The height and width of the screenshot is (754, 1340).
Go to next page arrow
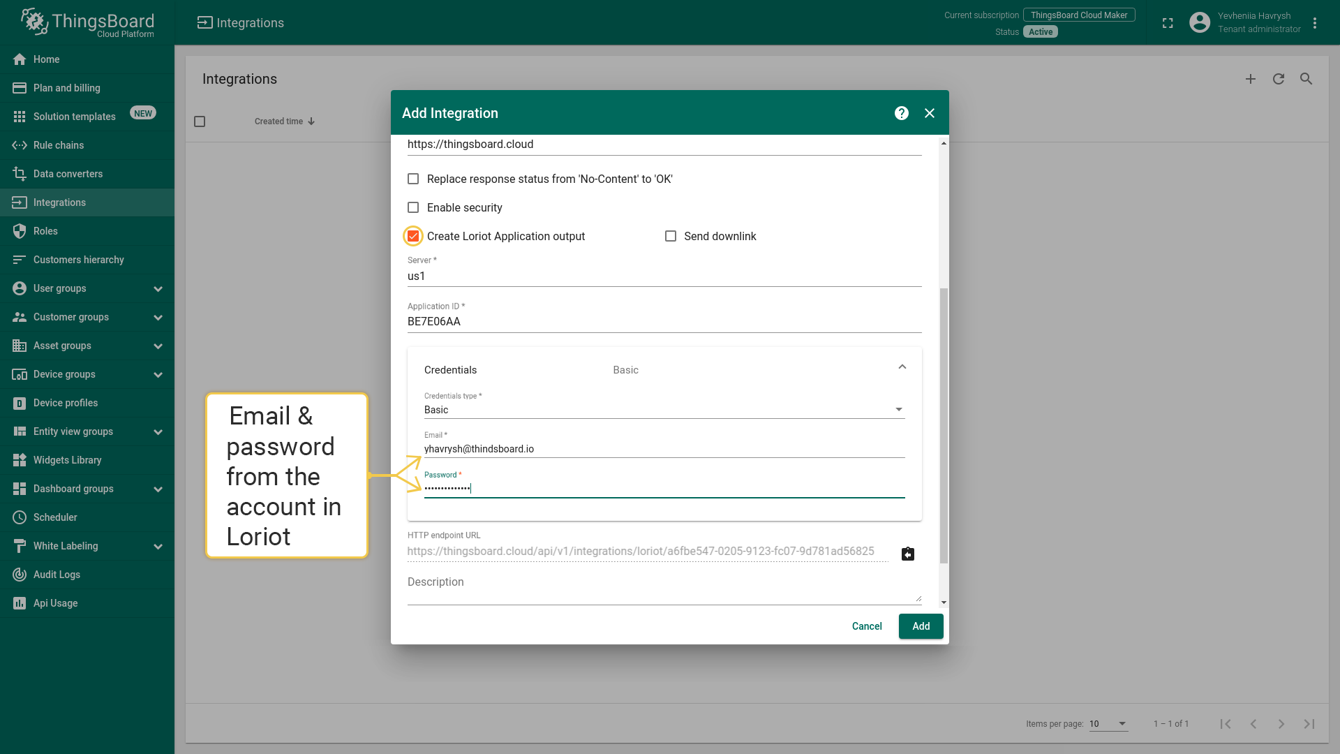coord(1281,724)
